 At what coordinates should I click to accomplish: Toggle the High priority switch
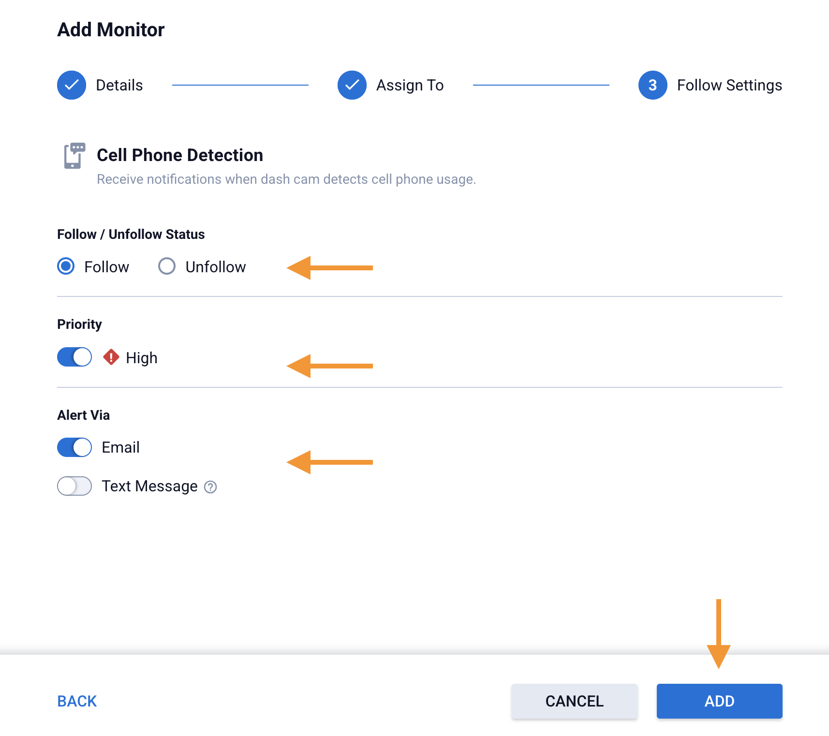(x=74, y=357)
